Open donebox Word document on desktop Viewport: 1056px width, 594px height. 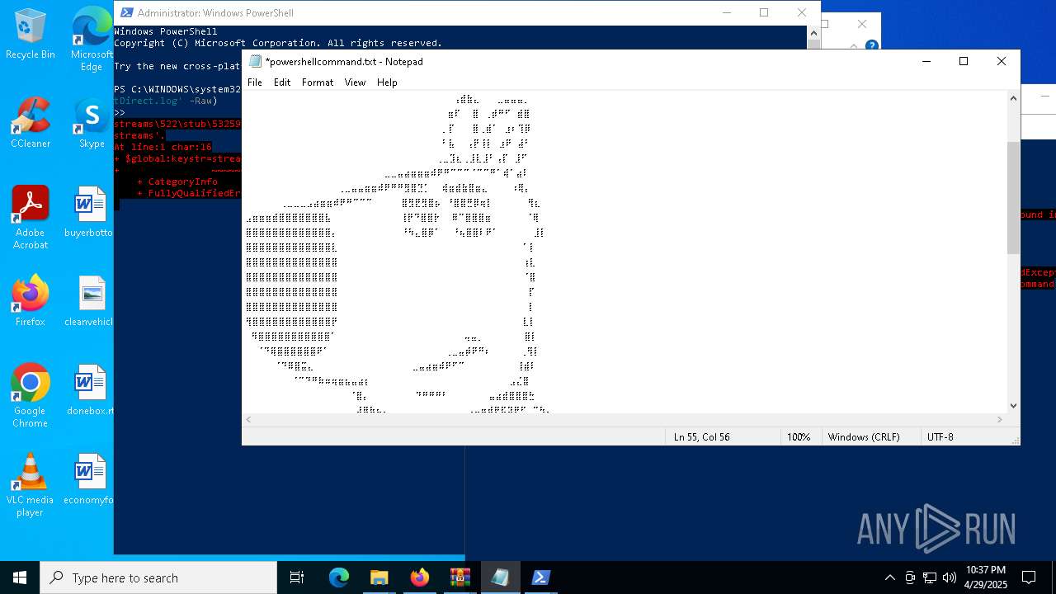[90, 390]
